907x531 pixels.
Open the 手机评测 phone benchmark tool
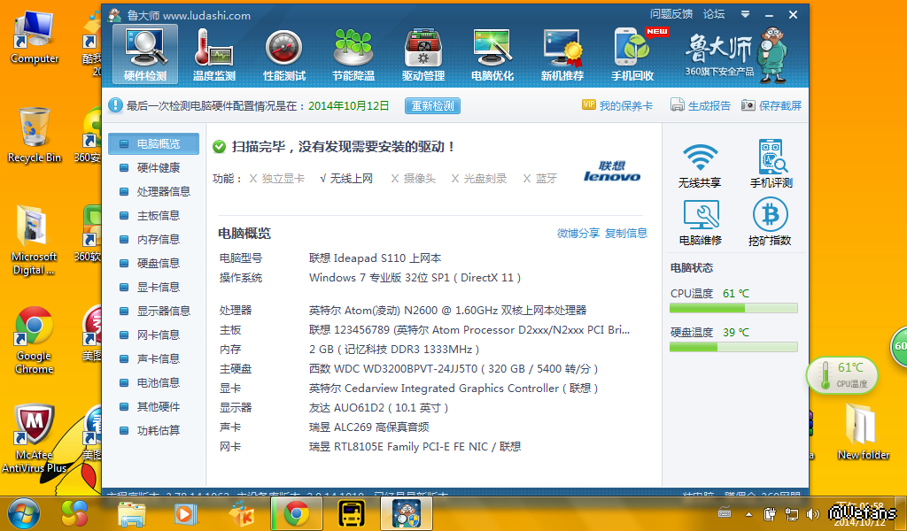coord(769,165)
